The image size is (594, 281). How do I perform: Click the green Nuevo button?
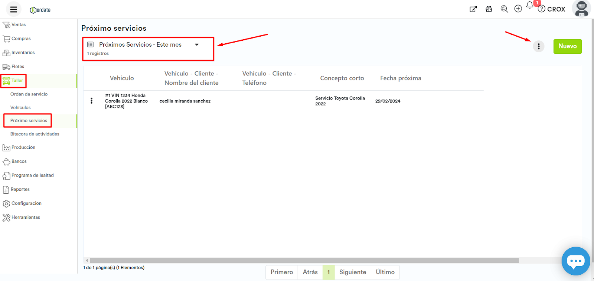567,46
